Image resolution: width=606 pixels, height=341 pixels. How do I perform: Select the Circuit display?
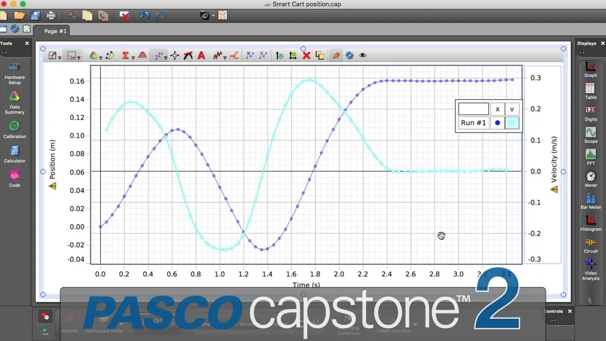pyautogui.click(x=590, y=245)
